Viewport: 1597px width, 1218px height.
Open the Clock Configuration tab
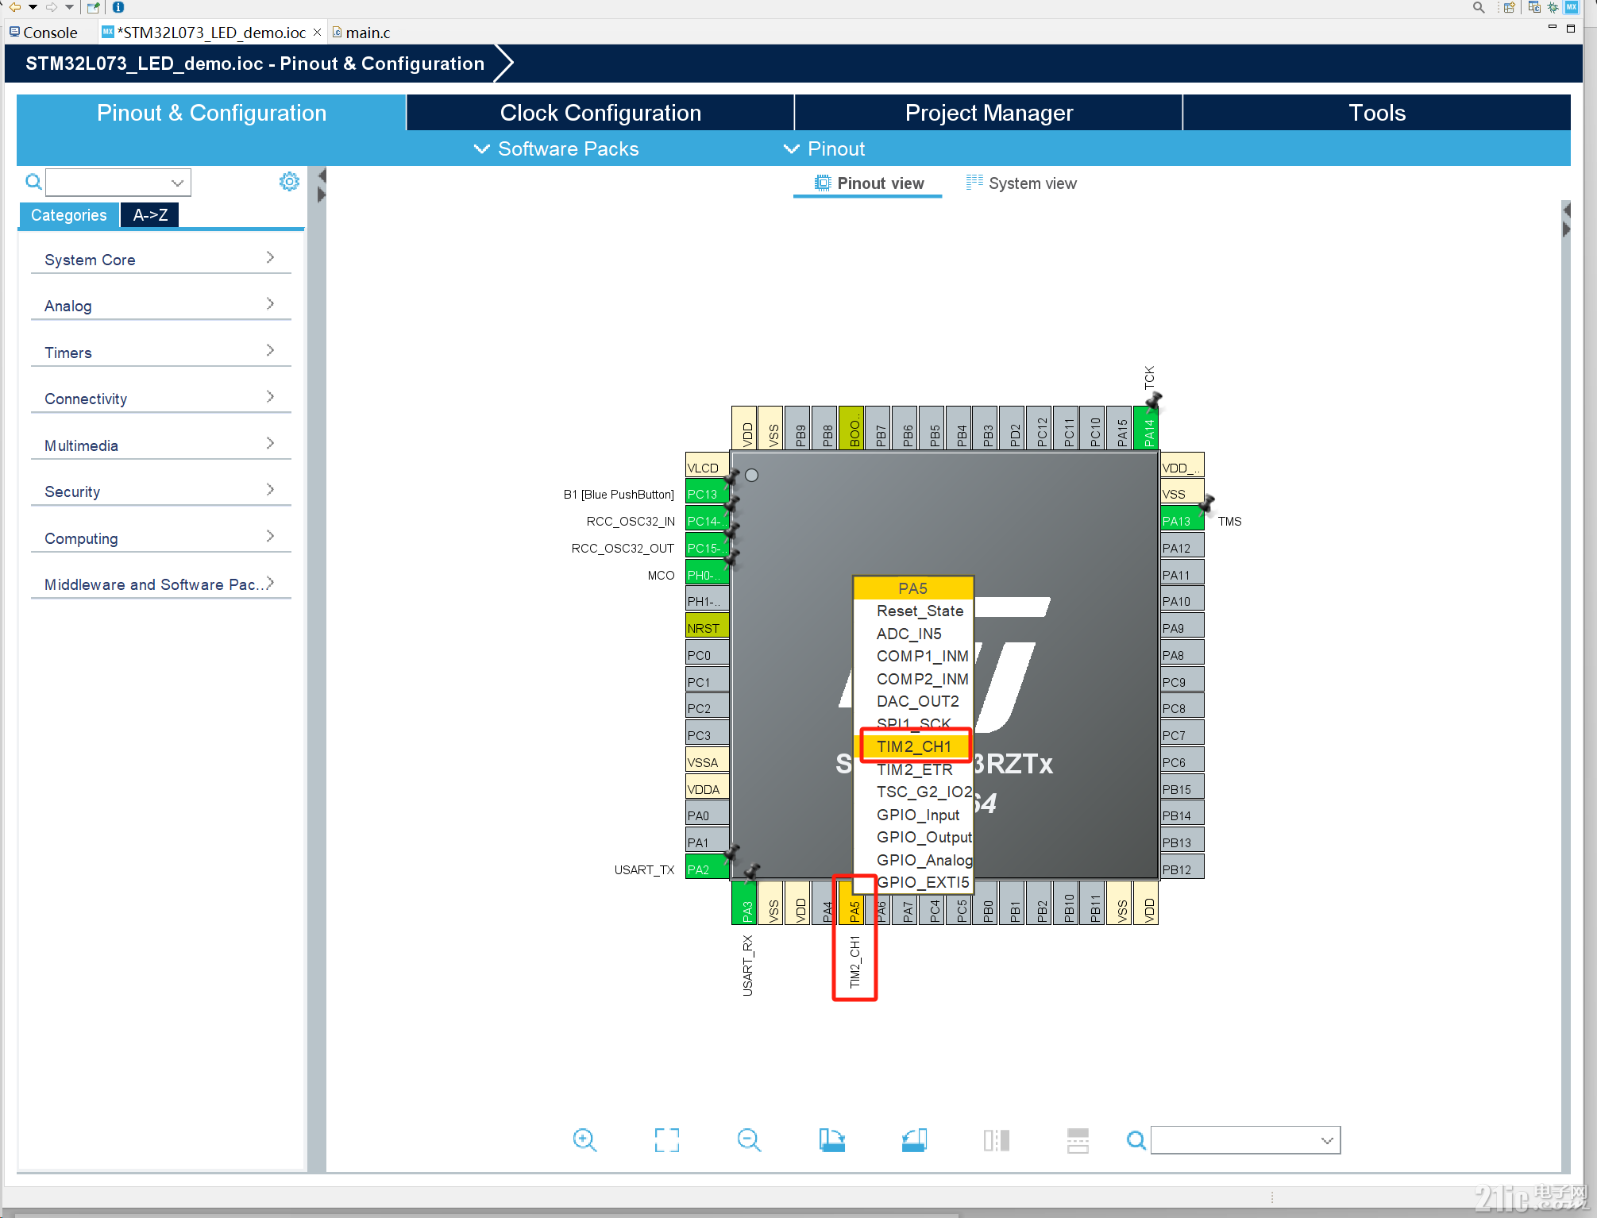tap(600, 113)
